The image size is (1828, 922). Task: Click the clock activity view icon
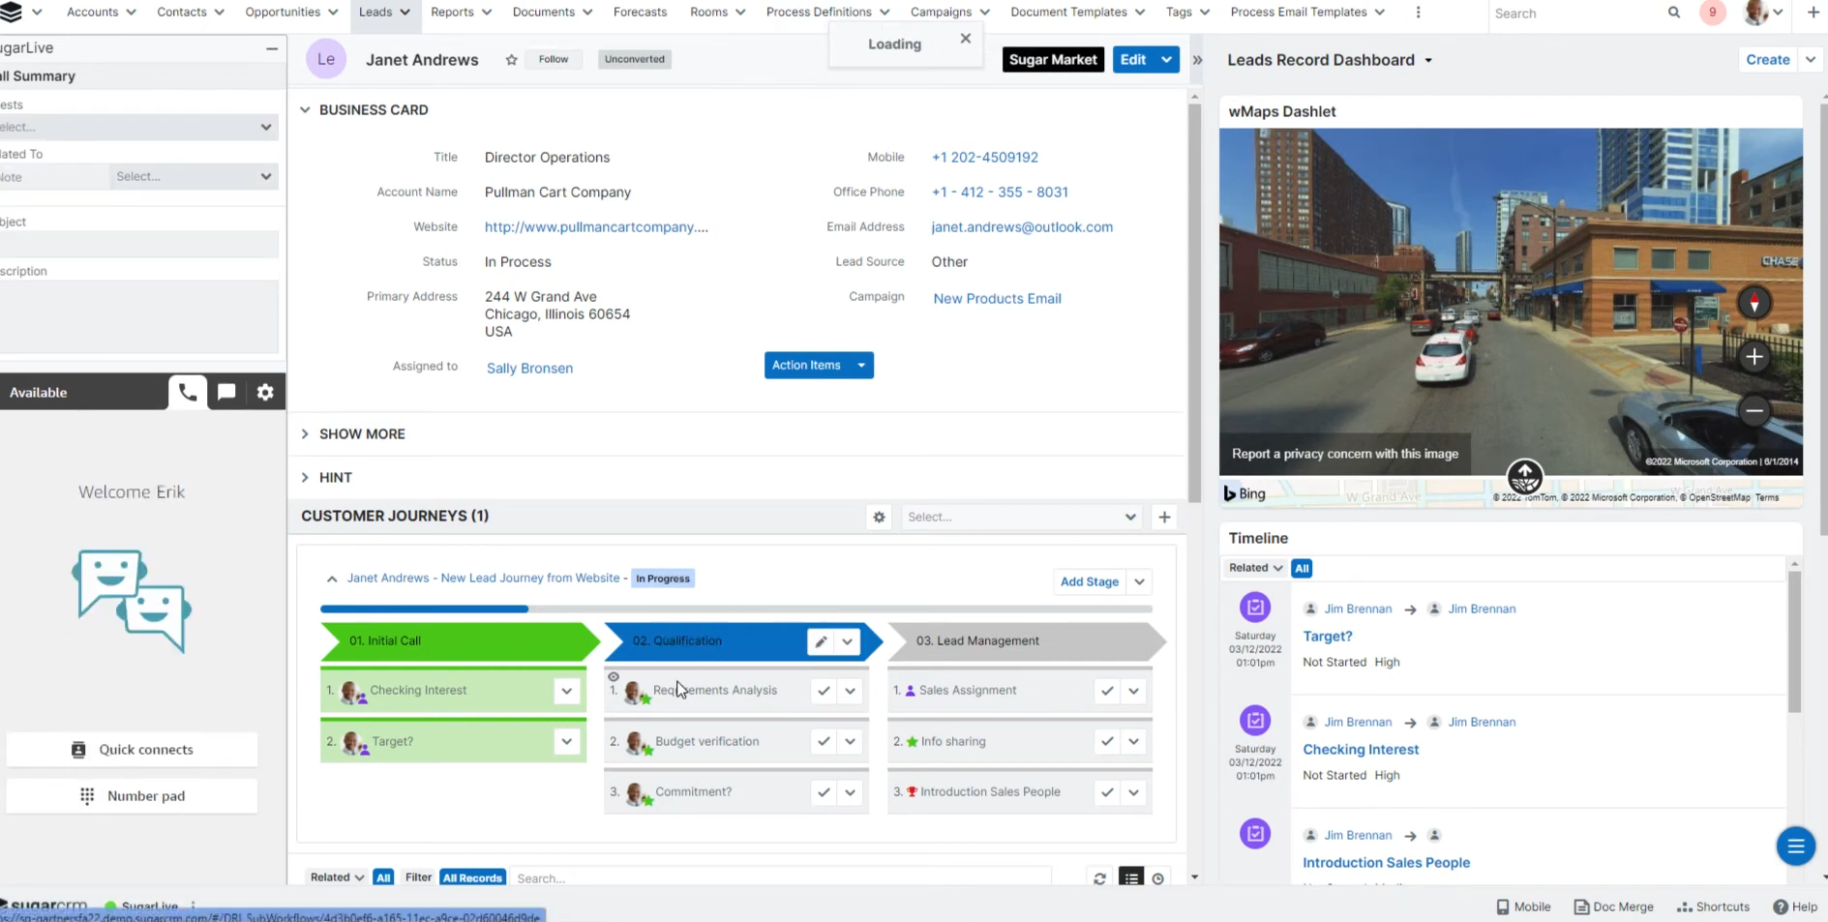click(x=1157, y=878)
